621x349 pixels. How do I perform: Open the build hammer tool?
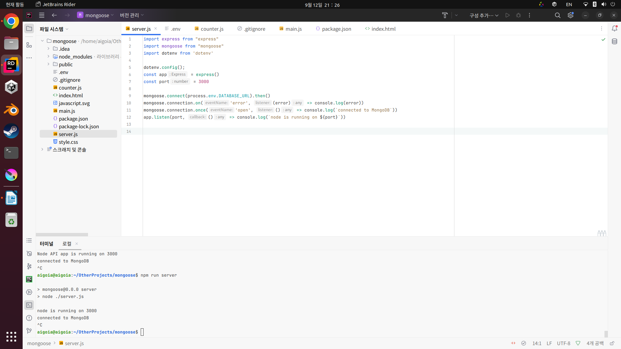(445, 15)
